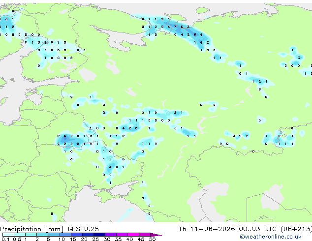Image resolution: width=312 pixels, height=241 pixels.
Task: Click the legend label '25'
Action: 95,239
